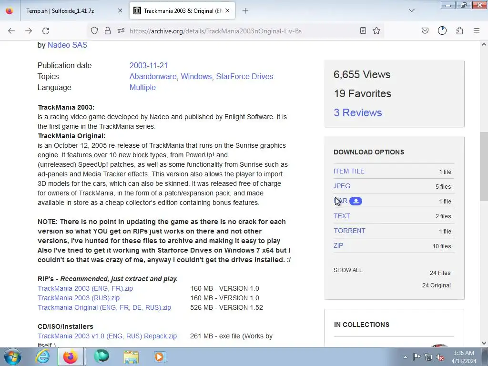This screenshot has height=366, width=488.
Task: Go forward with the browser forward arrow
Action: pyautogui.click(x=29, y=30)
